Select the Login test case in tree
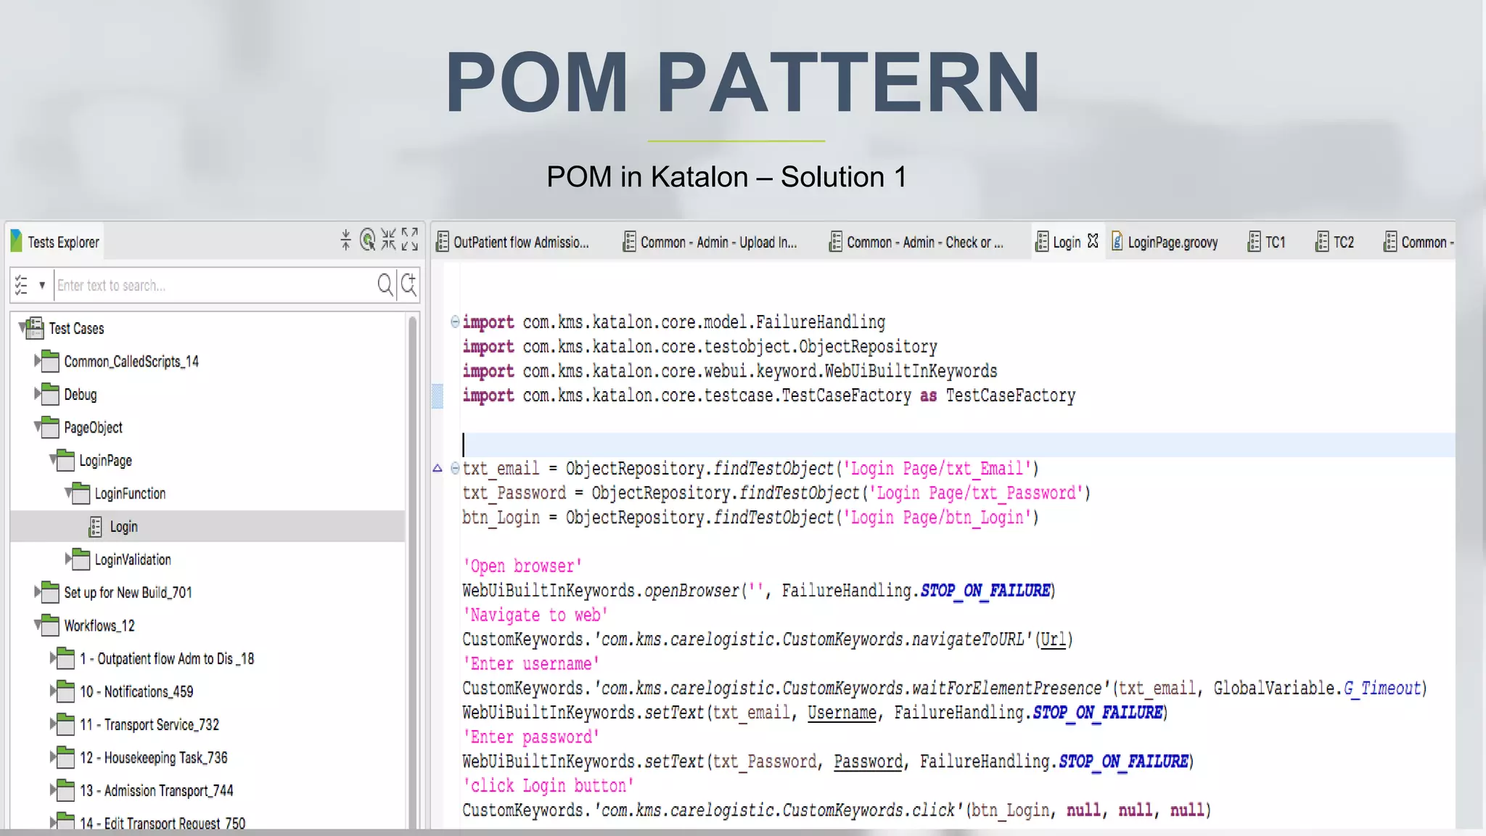The width and height of the screenshot is (1486, 836). click(123, 527)
